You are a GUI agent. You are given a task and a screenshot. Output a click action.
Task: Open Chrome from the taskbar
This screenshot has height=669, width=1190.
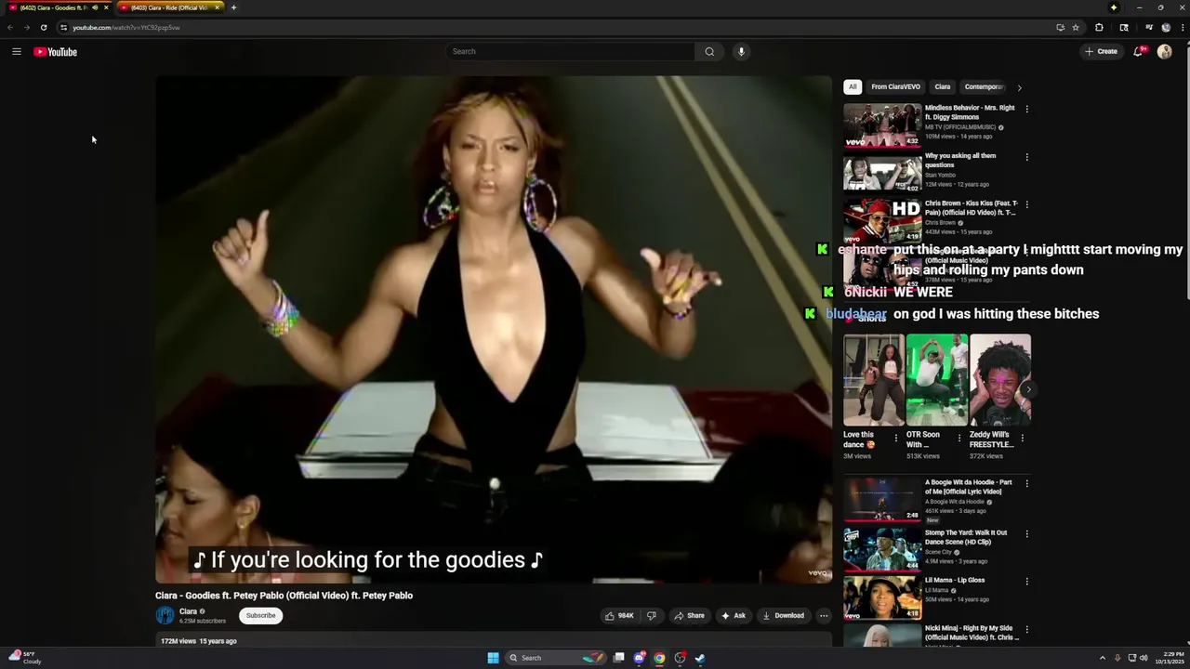[659, 658]
